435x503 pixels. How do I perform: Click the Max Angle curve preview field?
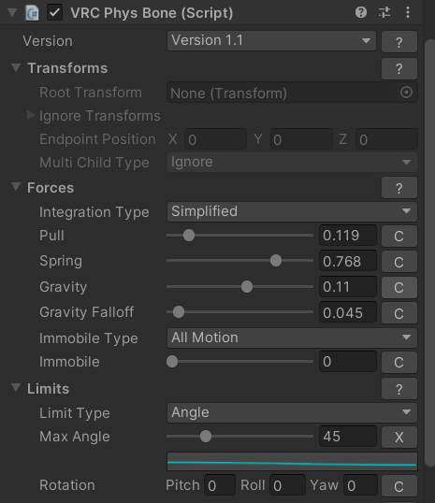pos(292,461)
